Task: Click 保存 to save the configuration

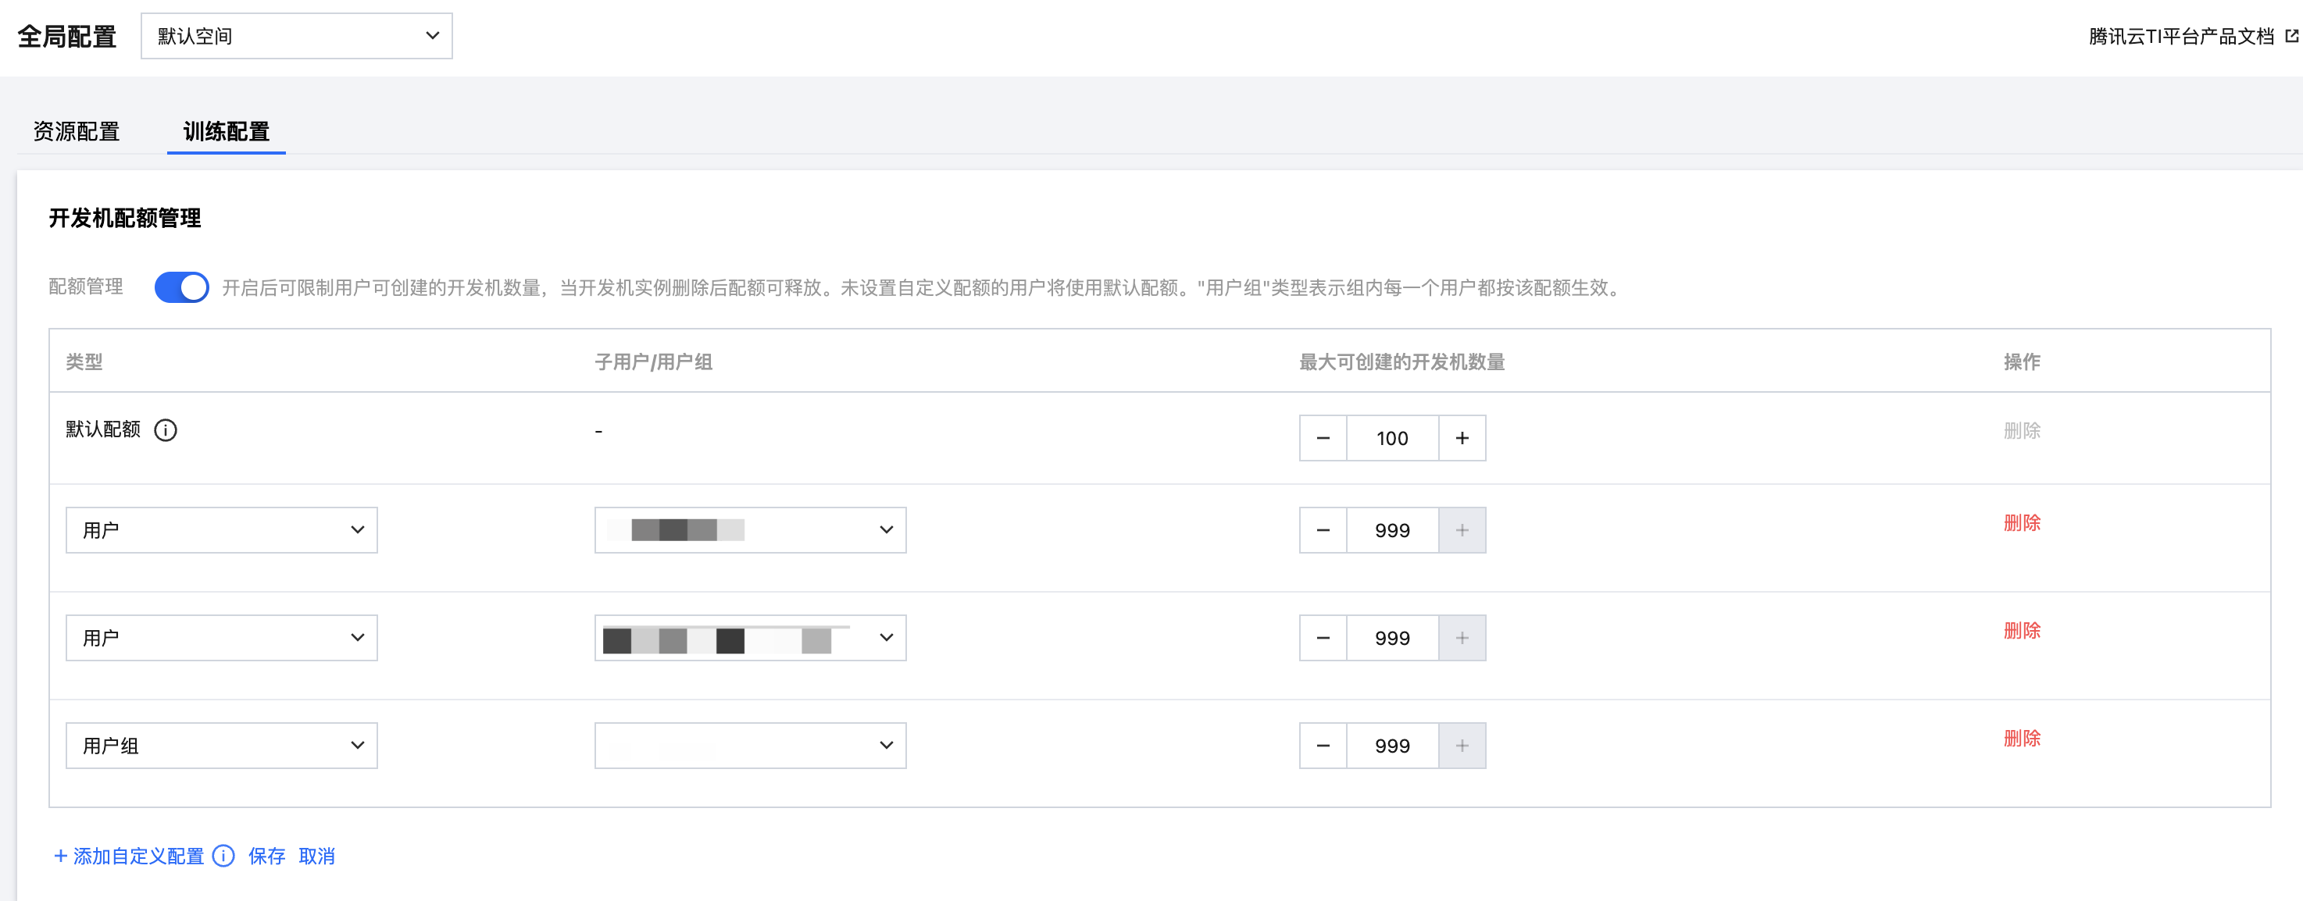Action: [x=266, y=856]
